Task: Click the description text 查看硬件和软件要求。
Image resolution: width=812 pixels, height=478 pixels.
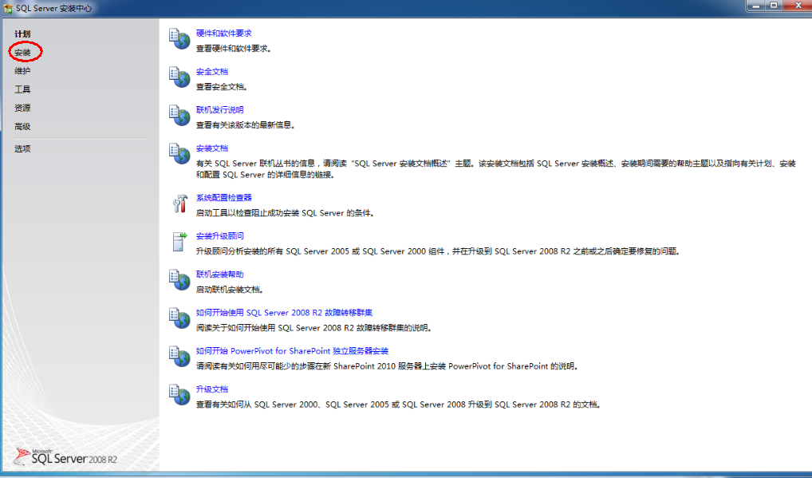Action: click(234, 49)
